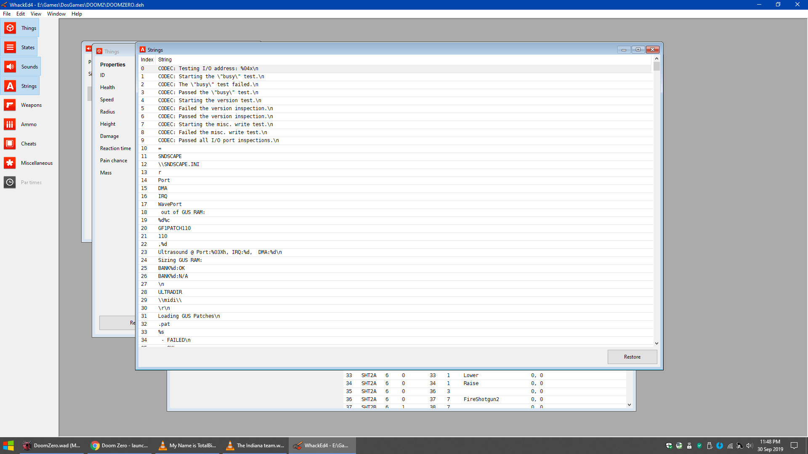This screenshot has width=808, height=454.
Task: Select the 'out of GUS RAM:' row
Action: click(396, 212)
